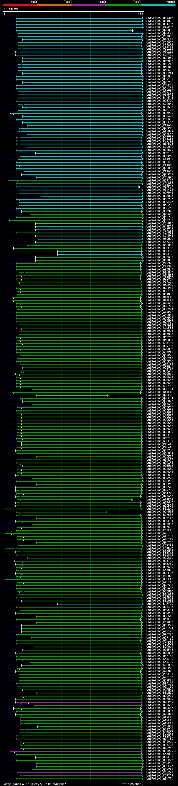178x786 pixels.
Task: Open the UniRef100_Q2L7J4 entry
Action: coord(160,389)
